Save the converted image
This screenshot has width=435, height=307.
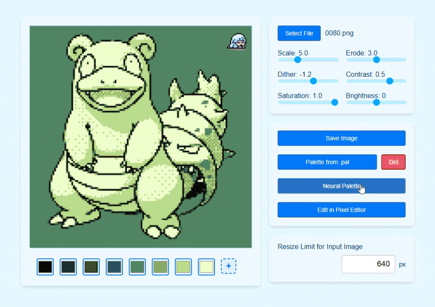[341, 138]
